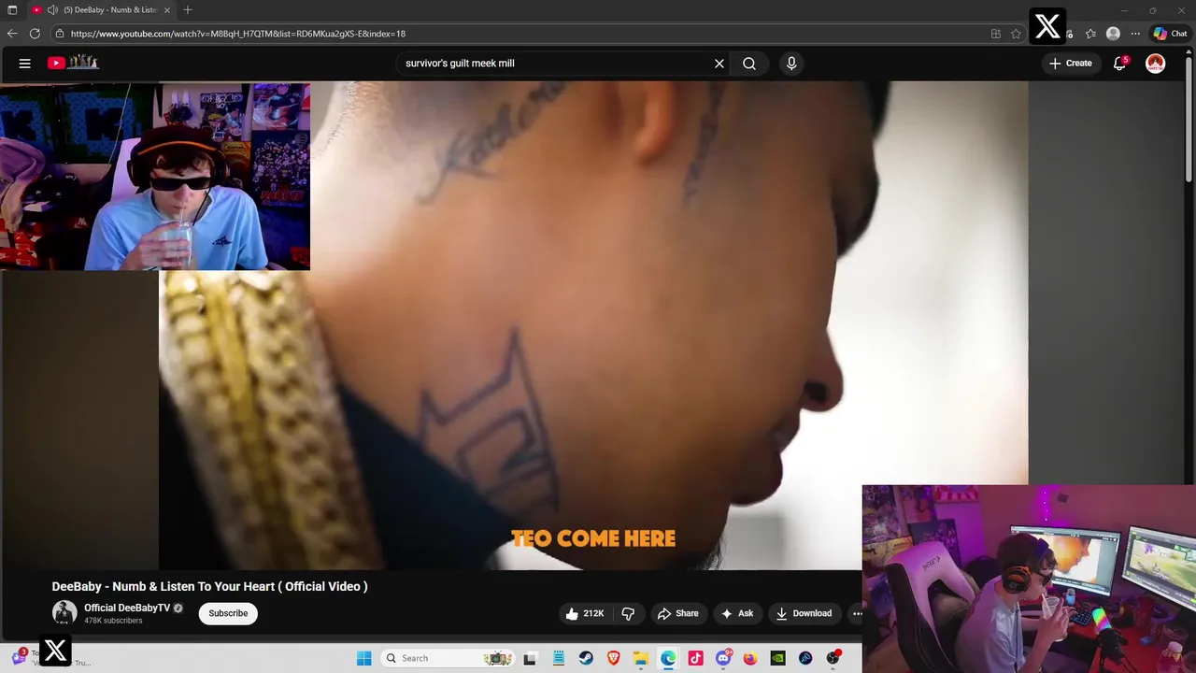Viewport: 1196px width, 673px height.
Task: Open browser apps grid icon in address bar
Action: (x=996, y=34)
